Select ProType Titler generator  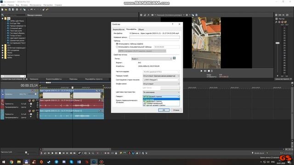coord(15,23)
